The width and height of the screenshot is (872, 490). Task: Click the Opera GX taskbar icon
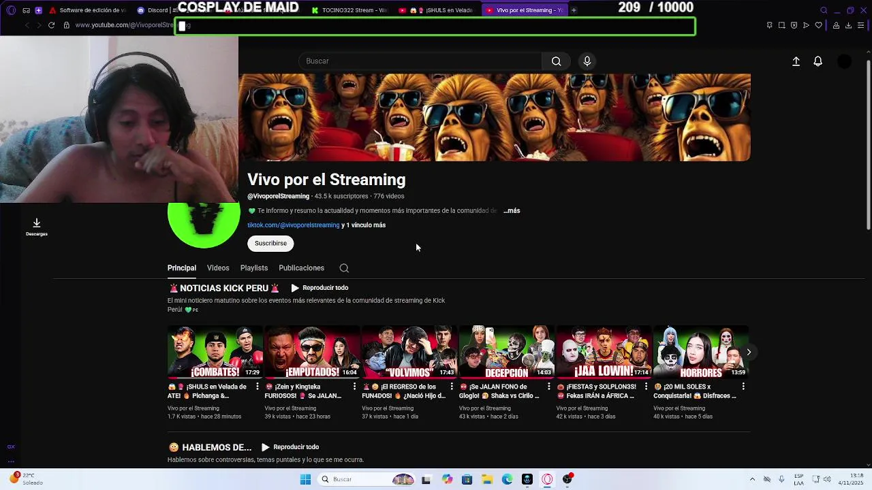[x=547, y=479]
